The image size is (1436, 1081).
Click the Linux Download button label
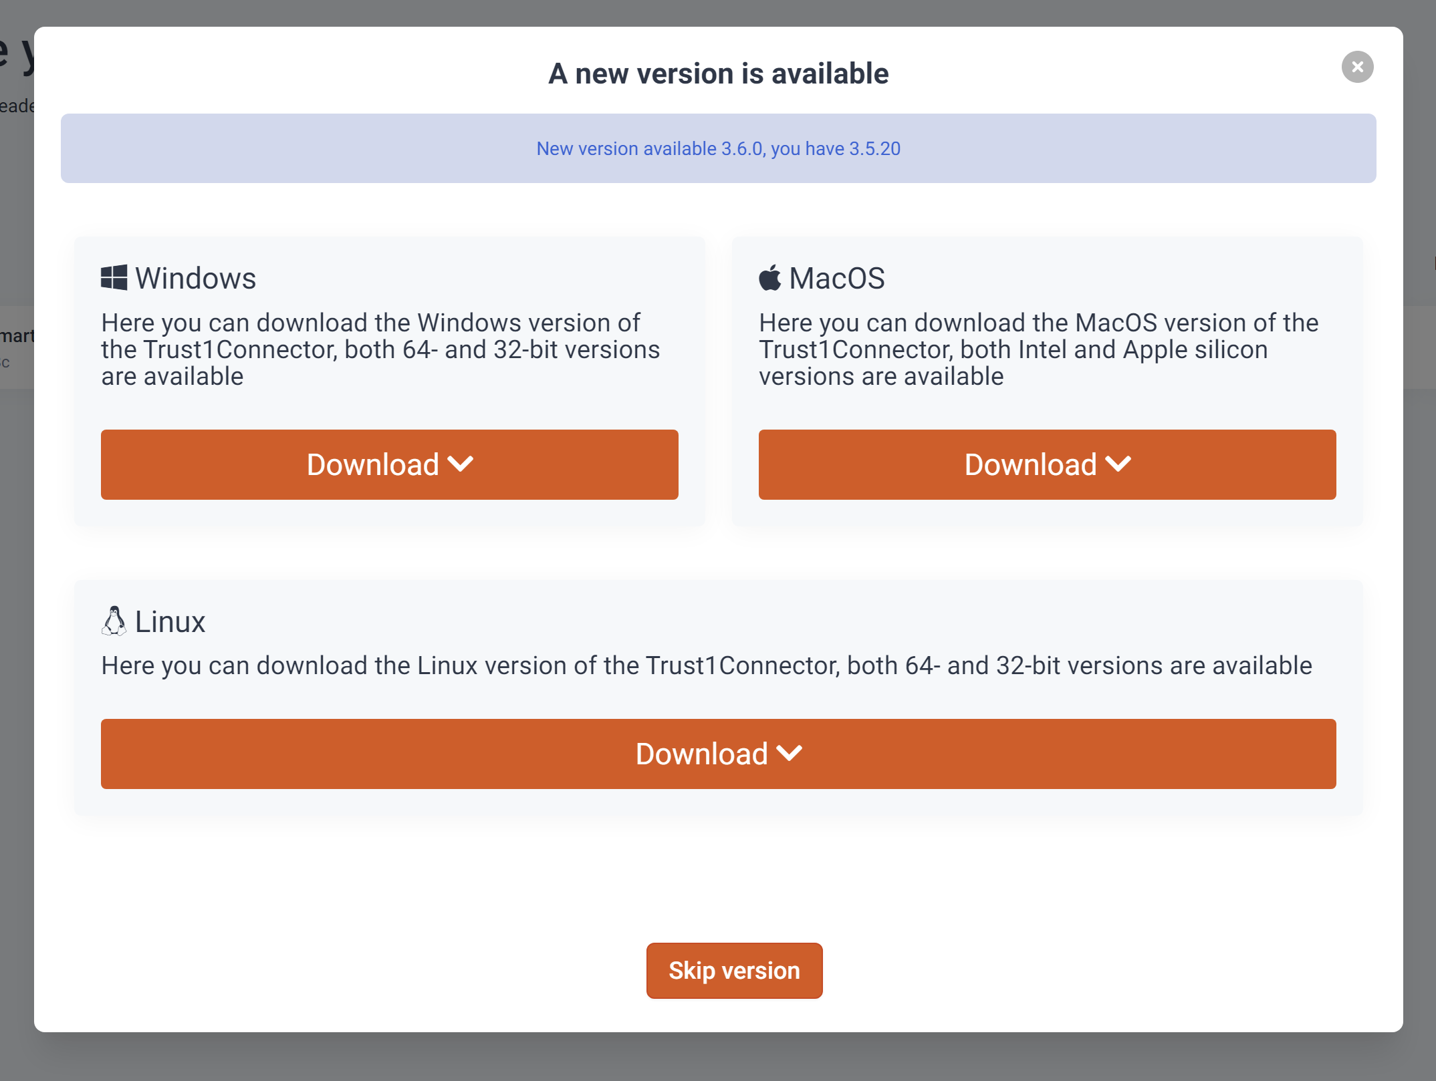point(701,754)
